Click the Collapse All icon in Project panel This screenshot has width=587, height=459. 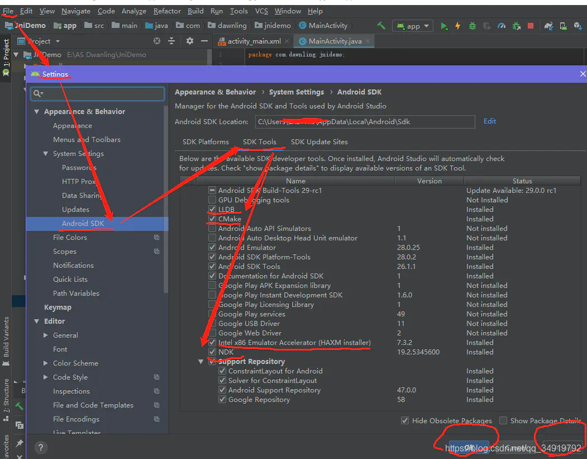coord(171,41)
